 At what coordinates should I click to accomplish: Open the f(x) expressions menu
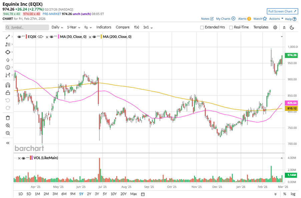coord(136,27)
